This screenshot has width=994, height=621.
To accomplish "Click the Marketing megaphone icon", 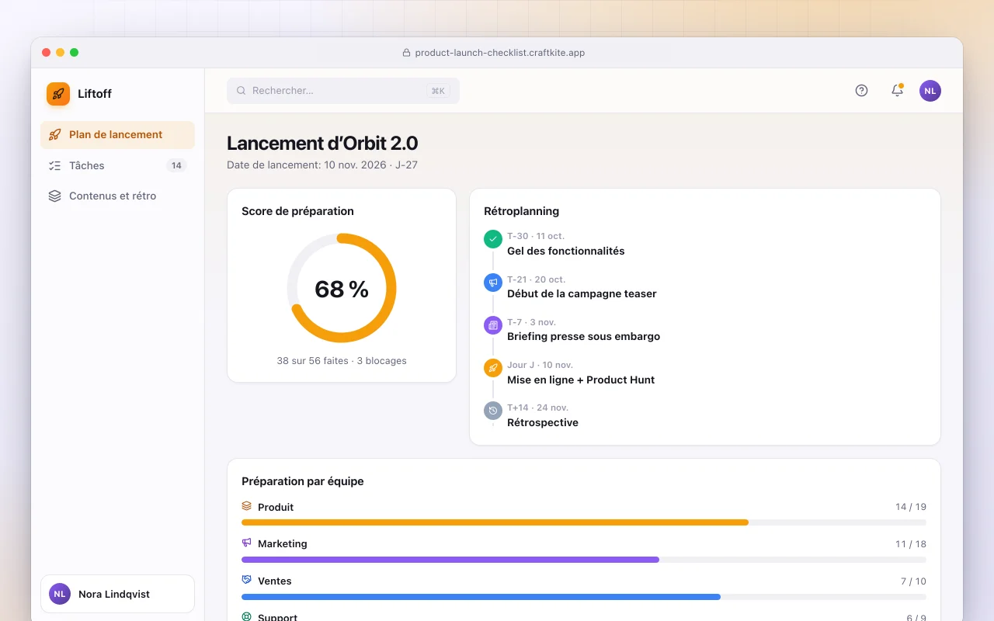I will (247, 543).
